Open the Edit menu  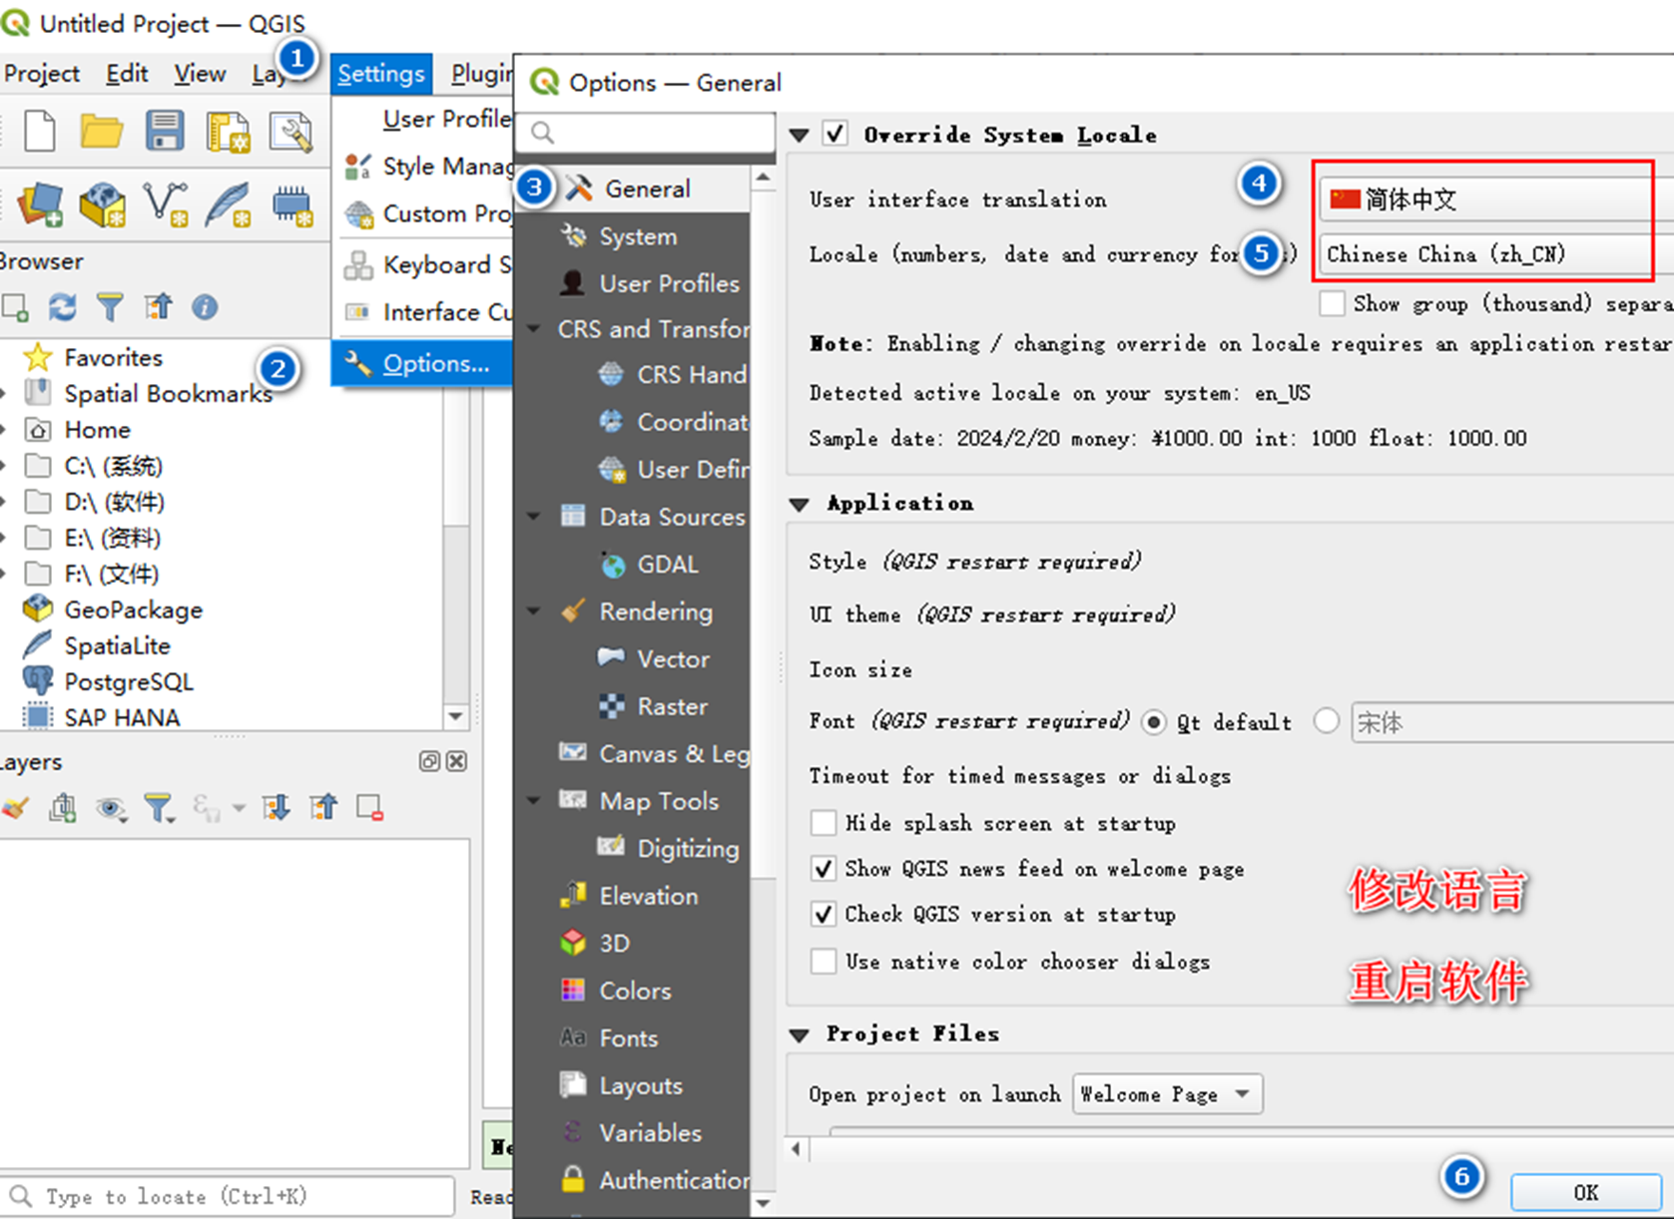(x=127, y=73)
